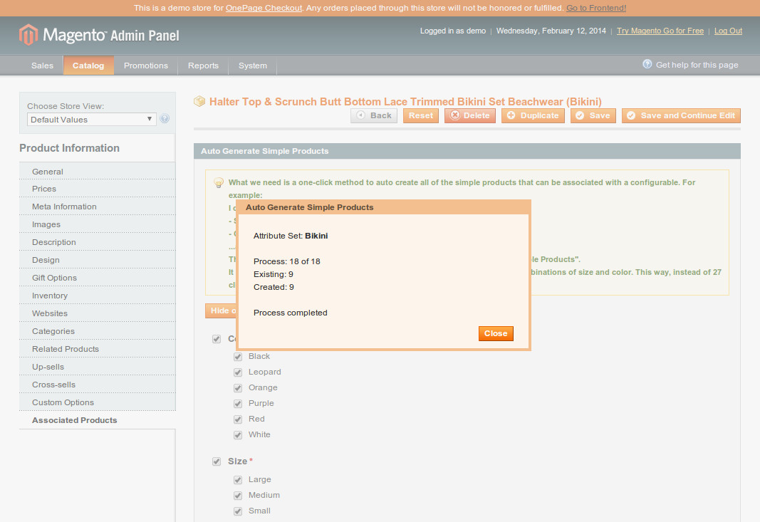
Task: Open the General tab
Action: click(98, 172)
